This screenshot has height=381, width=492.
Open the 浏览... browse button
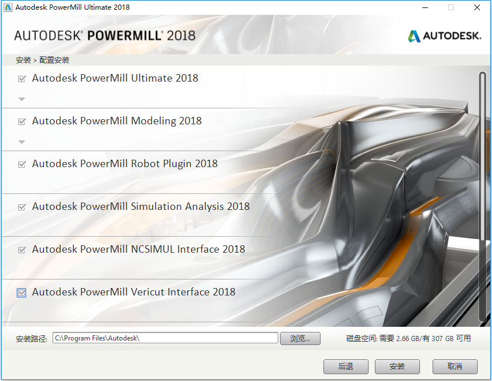[x=300, y=338]
